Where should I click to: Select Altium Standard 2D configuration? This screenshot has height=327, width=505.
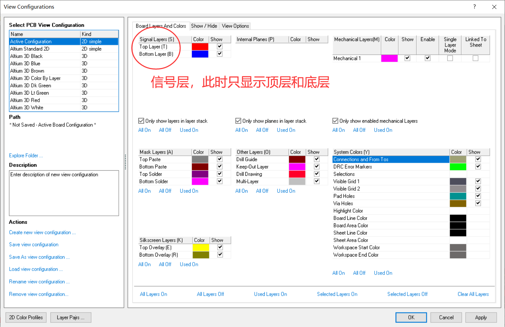[64, 49]
